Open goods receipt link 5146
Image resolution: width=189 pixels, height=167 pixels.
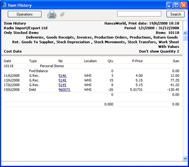[x=62, y=76]
